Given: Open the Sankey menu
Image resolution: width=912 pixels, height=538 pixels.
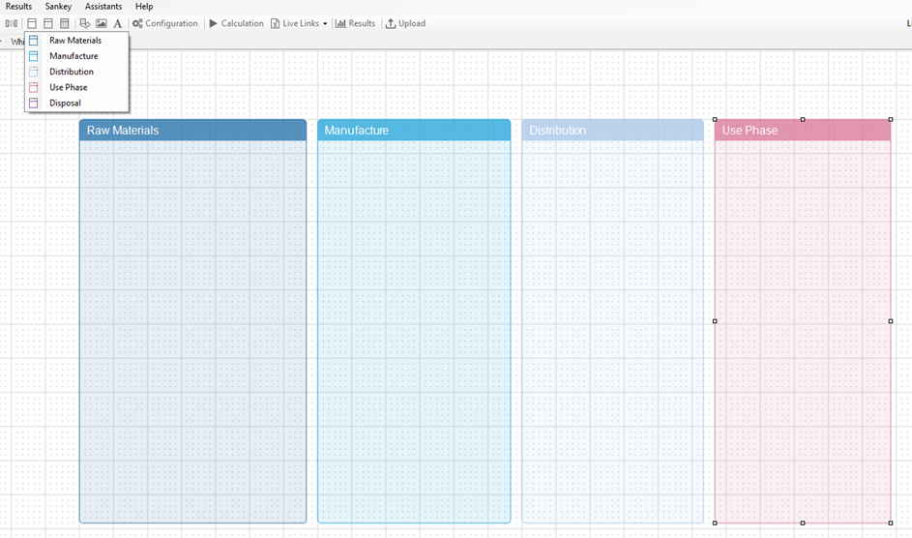Looking at the screenshot, I should pos(58,7).
